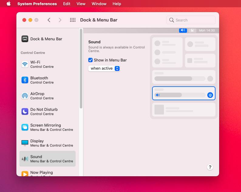Open the Apple menu
Viewport: 241px width, 192px height.
[x=8, y=4]
